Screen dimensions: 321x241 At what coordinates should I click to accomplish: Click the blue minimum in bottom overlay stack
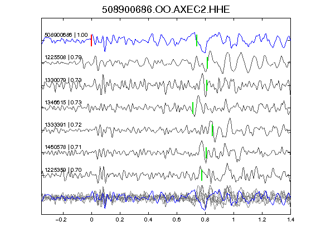pos(205,209)
